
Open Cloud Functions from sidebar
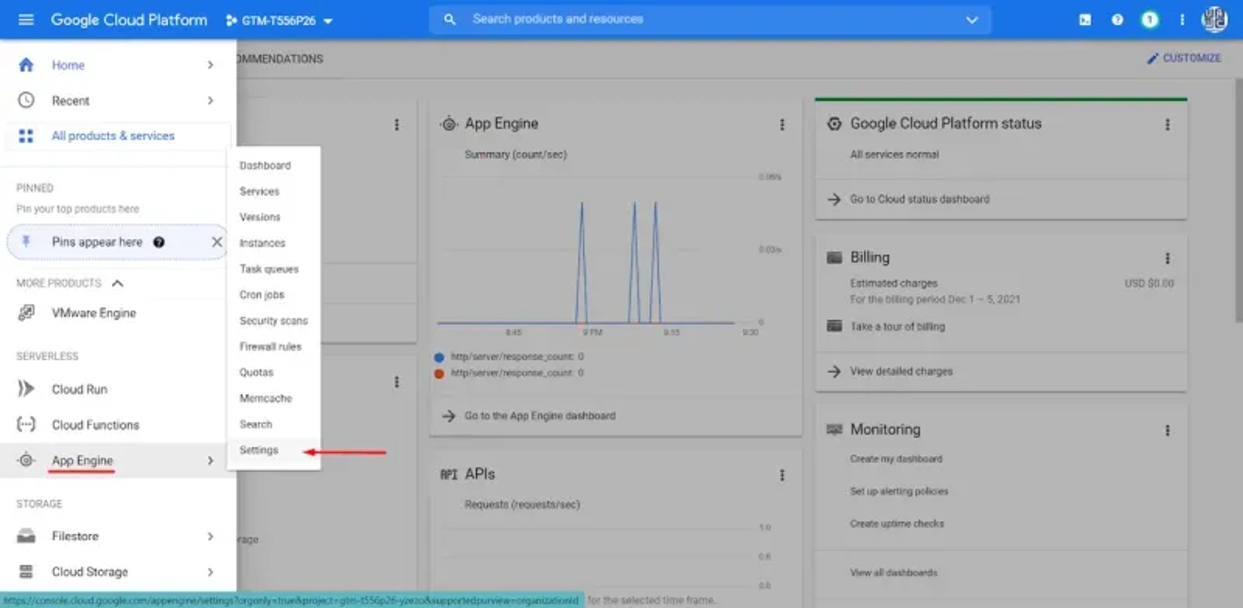95,425
